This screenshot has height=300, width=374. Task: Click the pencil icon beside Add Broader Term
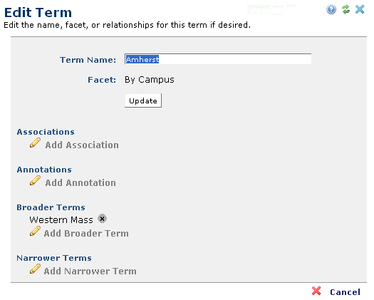click(35, 231)
